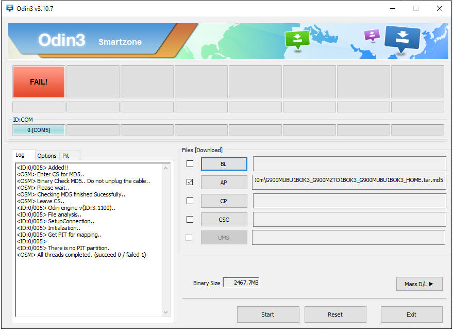Screen dimensions: 453x331
Task: Click the 'Enter CS for MD5..' log line
Action: (51, 174)
